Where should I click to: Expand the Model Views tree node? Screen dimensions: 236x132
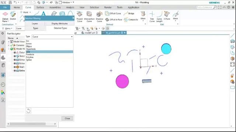click(x=8, y=41)
